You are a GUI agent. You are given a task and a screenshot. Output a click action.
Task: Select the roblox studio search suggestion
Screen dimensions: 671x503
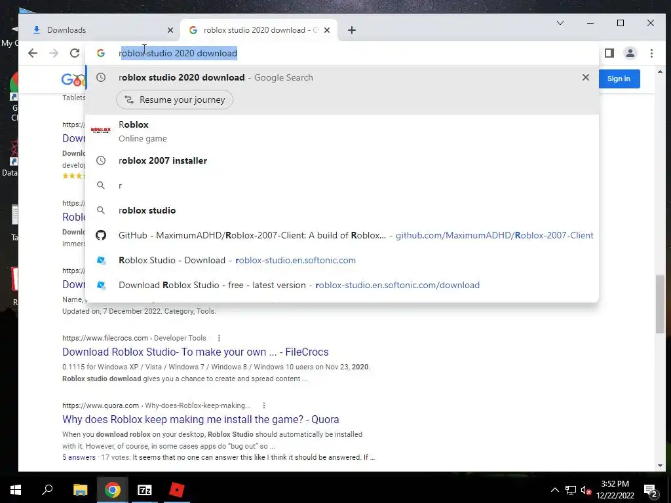point(342,210)
